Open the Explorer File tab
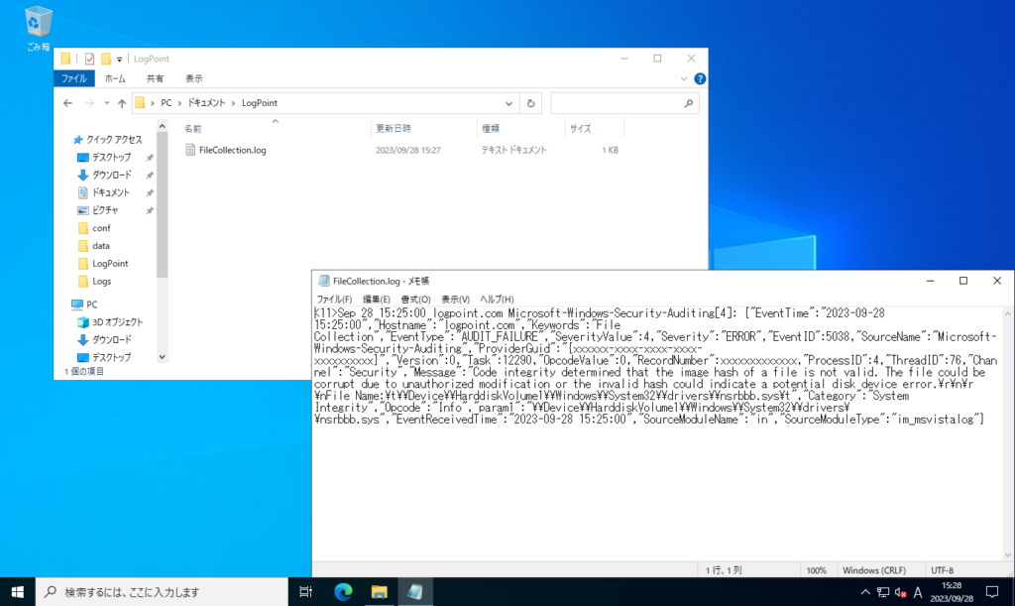The image size is (1015, 606). 73,79
